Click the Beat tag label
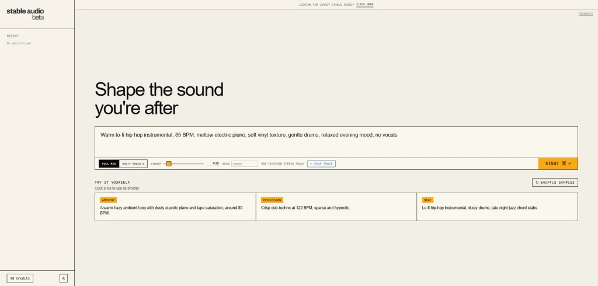598x286 pixels. coord(427,200)
